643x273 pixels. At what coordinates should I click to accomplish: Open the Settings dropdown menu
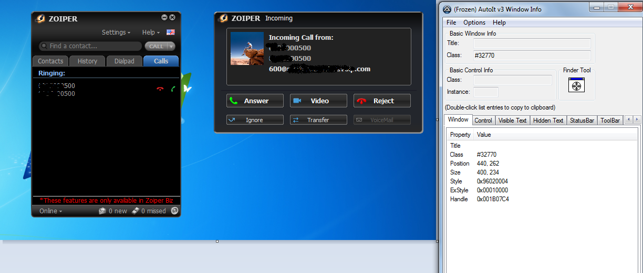click(x=116, y=32)
